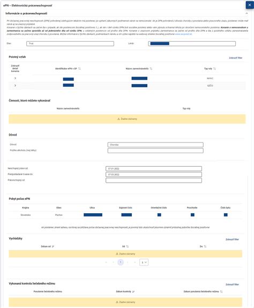
Task: Open the www.socpoist.sk link
Action: [x=183, y=34]
